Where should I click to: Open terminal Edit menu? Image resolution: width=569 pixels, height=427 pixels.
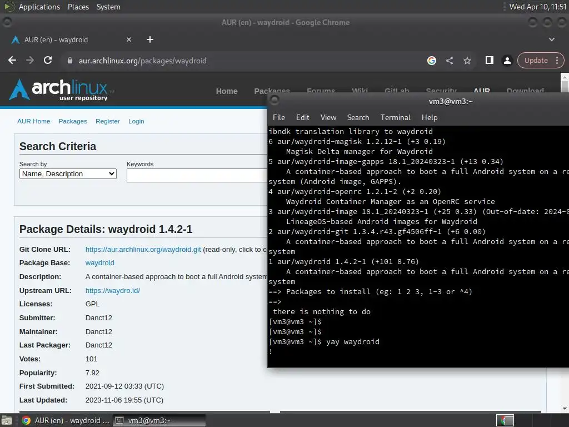tap(303, 118)
